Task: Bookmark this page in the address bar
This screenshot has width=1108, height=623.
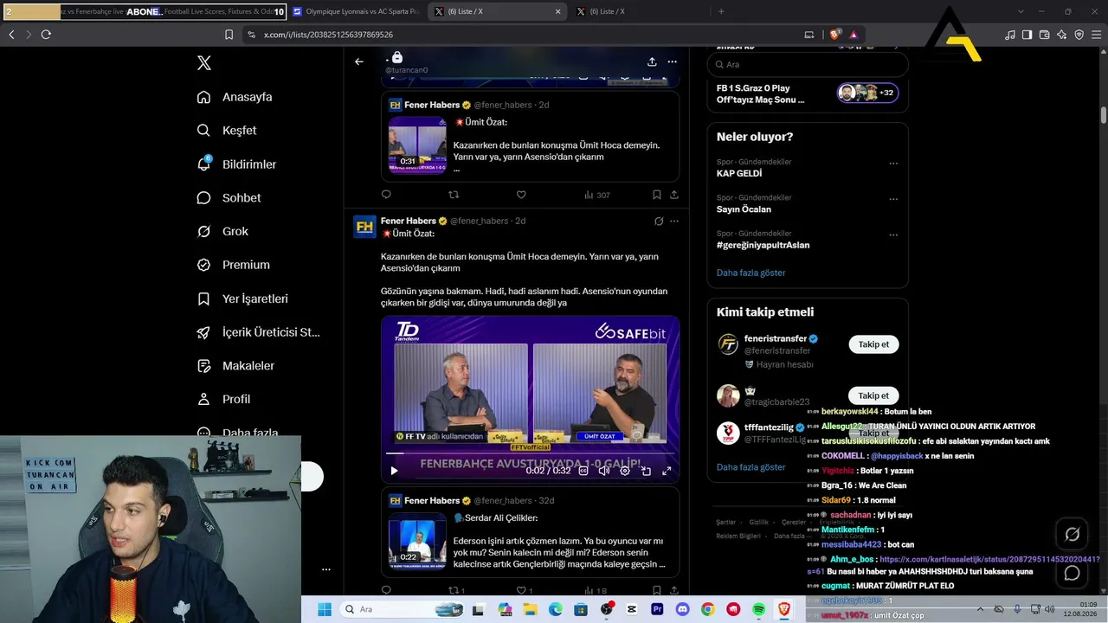Action: 229,35
